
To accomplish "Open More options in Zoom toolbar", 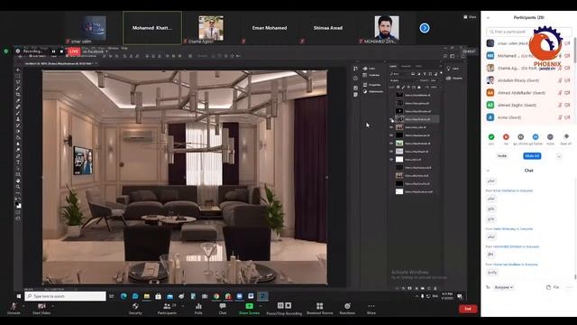I will click(371, 309).
